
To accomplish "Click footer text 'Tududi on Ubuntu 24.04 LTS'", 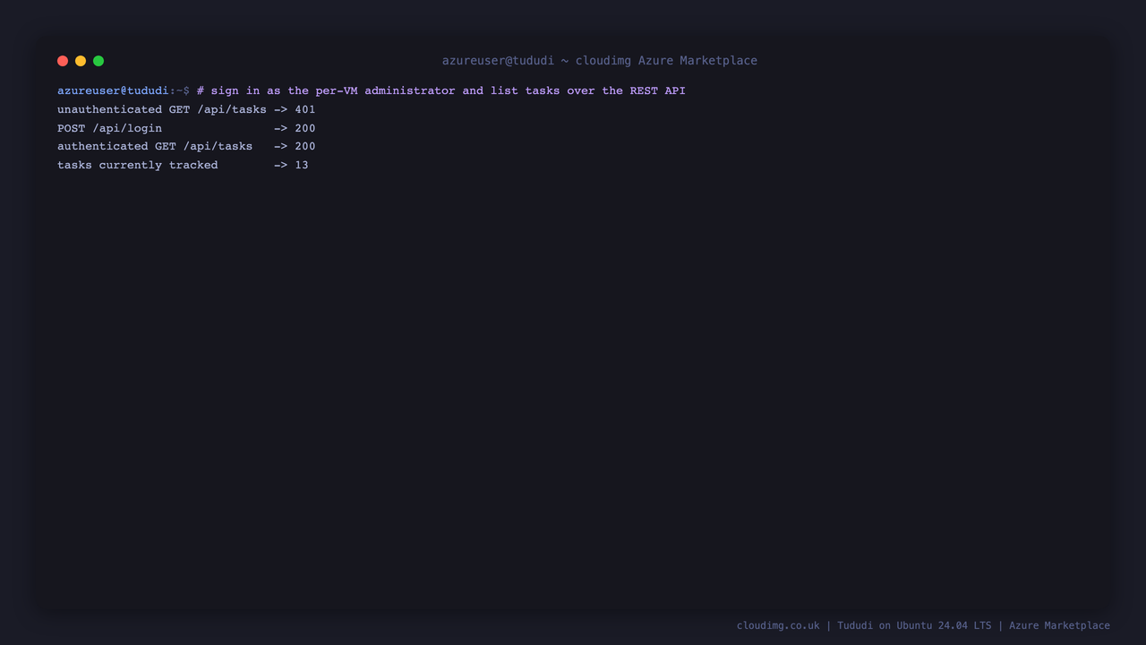I will (x=914, y=625).
